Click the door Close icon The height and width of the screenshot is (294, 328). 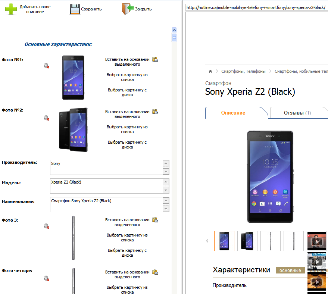coord(128,9)
